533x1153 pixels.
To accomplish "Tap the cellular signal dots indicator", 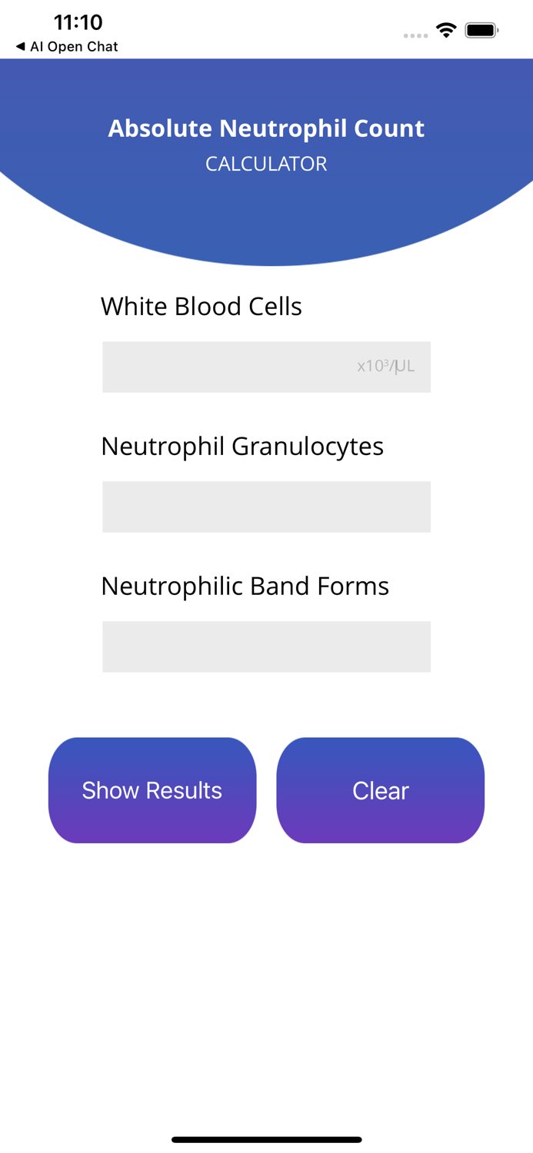I will (x=415, y=35).
